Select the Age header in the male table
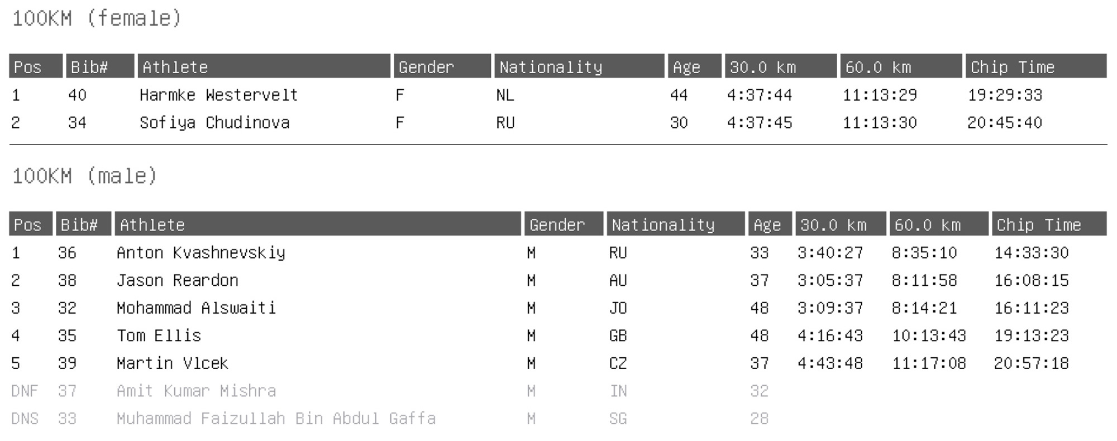1117x441 pixels. tap(770, 224)
